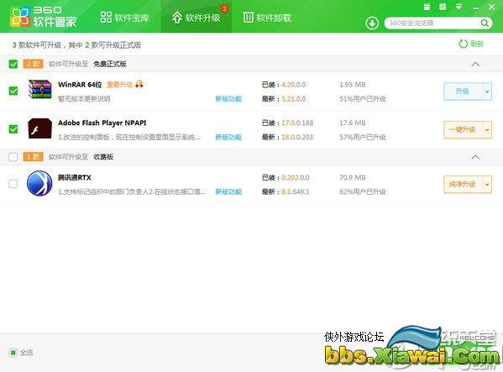Image resolution: width=503 pixels, height=372 pixels.
Task: Open 新版功能 link for WinRAR
Action: pos(228,99)
